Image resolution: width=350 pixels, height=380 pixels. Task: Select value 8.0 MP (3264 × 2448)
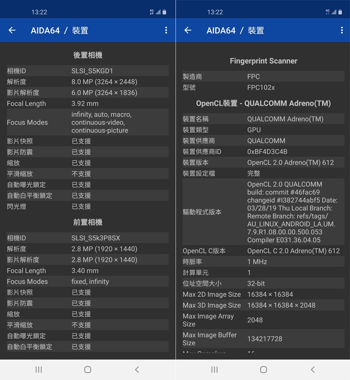[x=104, y=82]
